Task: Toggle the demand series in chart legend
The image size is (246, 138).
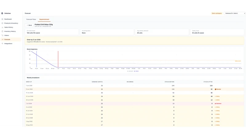Action: click(130, 71)
